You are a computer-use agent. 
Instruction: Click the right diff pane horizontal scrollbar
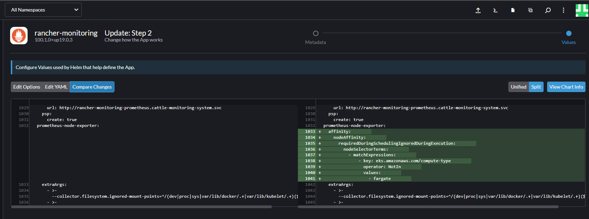[428, 207]
